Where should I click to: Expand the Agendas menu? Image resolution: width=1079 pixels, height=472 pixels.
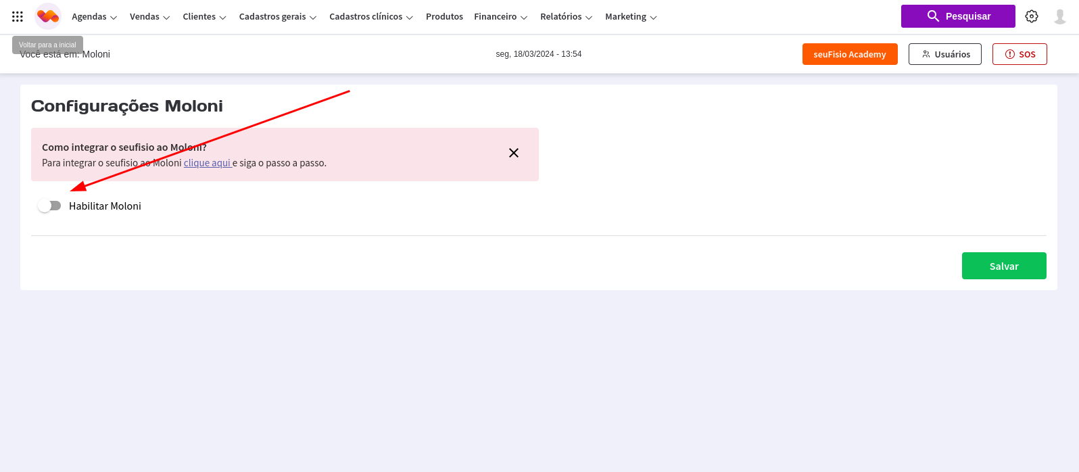(x=95, y=16)
